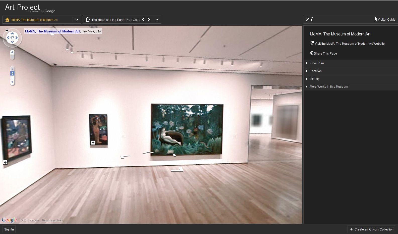The height and width of the screenshot is (234, 398).
Task: Click the forward chevron arrow on the floor
Action: click(x=148, y=152)
